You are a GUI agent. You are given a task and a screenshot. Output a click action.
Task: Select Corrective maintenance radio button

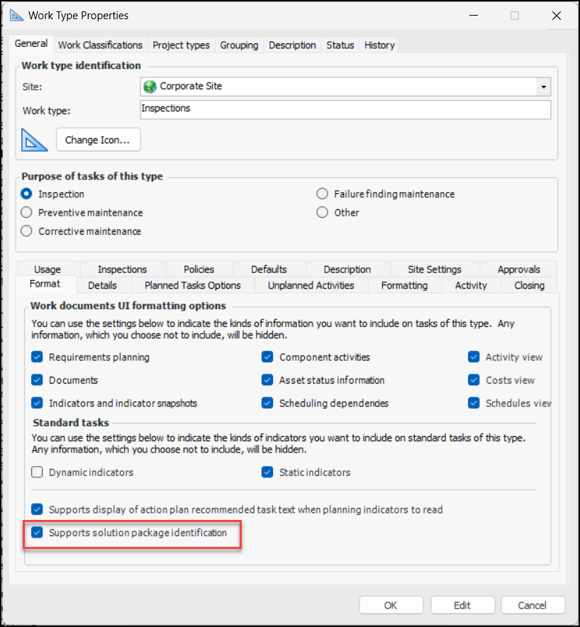[x=26, y=231]
